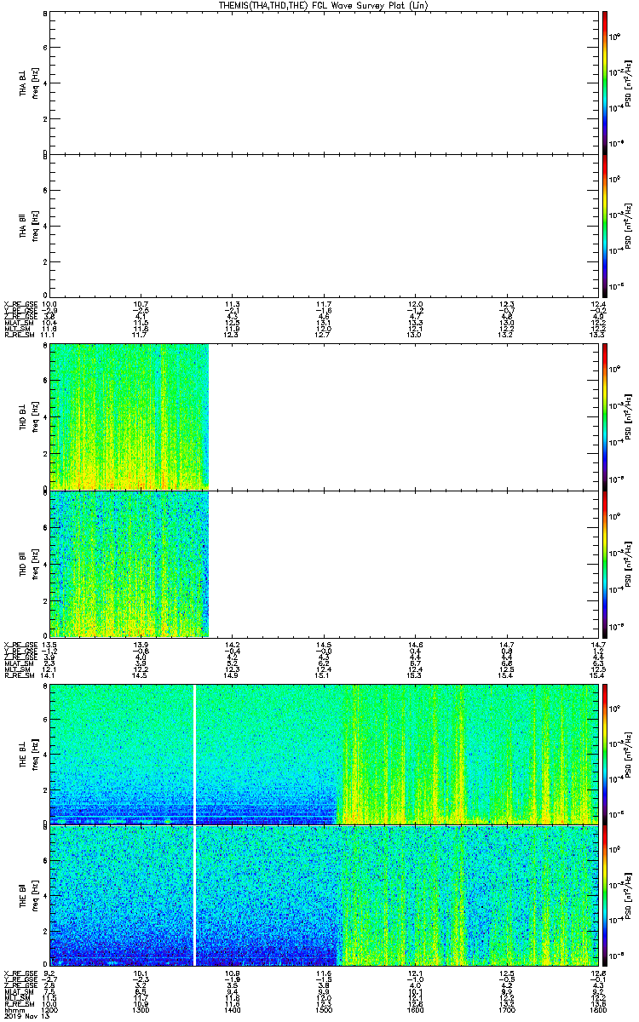Viewport: 639px width, 1022px height.
Task: Click the PSD color bar beside THA B∥
Action: (x=604, y=225)
